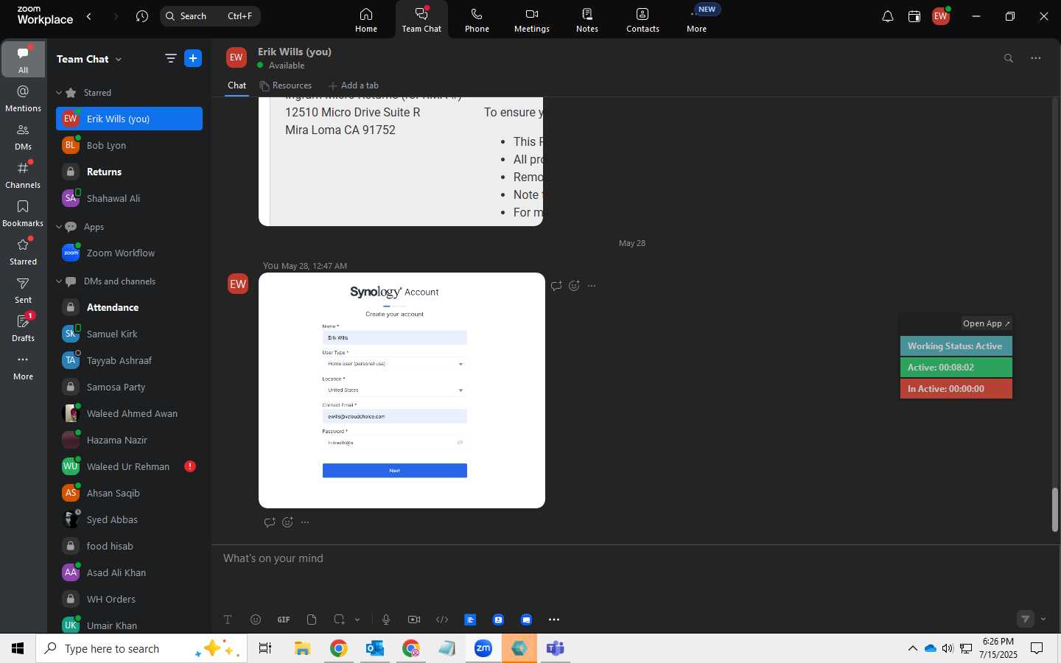1061x663 pixels.
Task: Open the Notes tab
Action: [587, 20]
